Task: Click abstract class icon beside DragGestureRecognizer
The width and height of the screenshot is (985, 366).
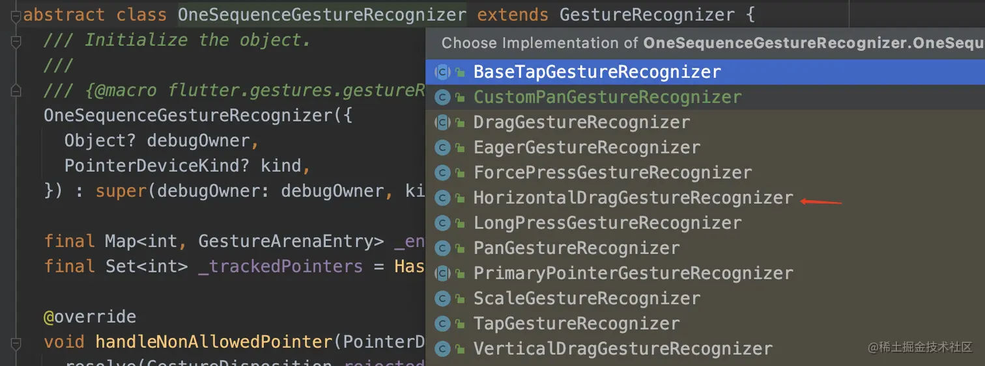Action: pos(443,122)
